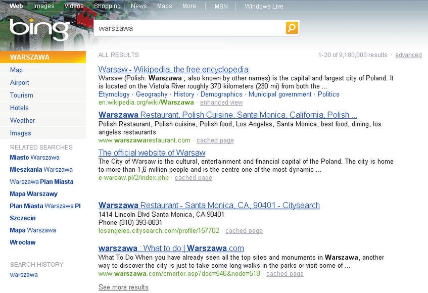Switch to Videos search
The image size is (428, 293).
point(74,6)
